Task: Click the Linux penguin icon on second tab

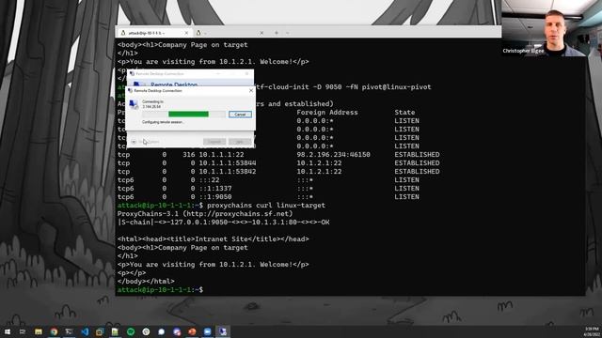Action: pos(198,33)
